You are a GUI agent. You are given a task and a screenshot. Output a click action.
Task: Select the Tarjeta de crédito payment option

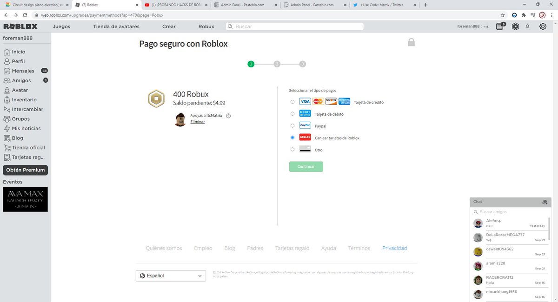(x=292, y=101)
